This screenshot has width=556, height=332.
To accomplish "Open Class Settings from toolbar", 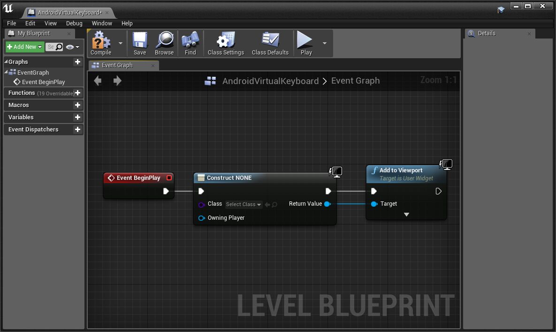I will point(226,43).
